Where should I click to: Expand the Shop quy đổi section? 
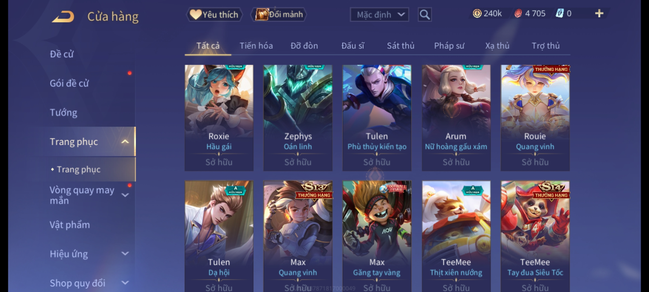coord(125,283)
